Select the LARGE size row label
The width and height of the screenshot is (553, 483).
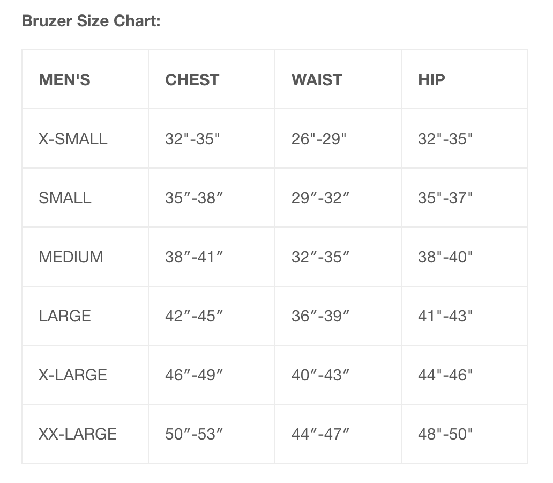click(65, 316)
